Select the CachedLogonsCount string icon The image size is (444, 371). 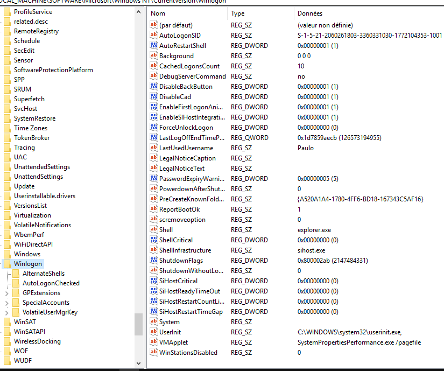(154, 66)
